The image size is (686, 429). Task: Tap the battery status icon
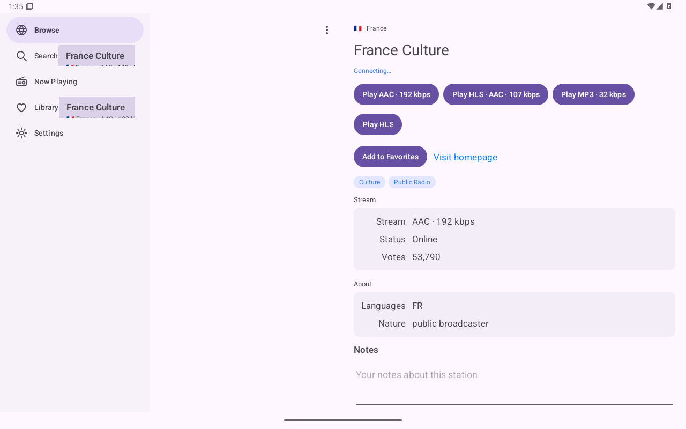[669, 6]
